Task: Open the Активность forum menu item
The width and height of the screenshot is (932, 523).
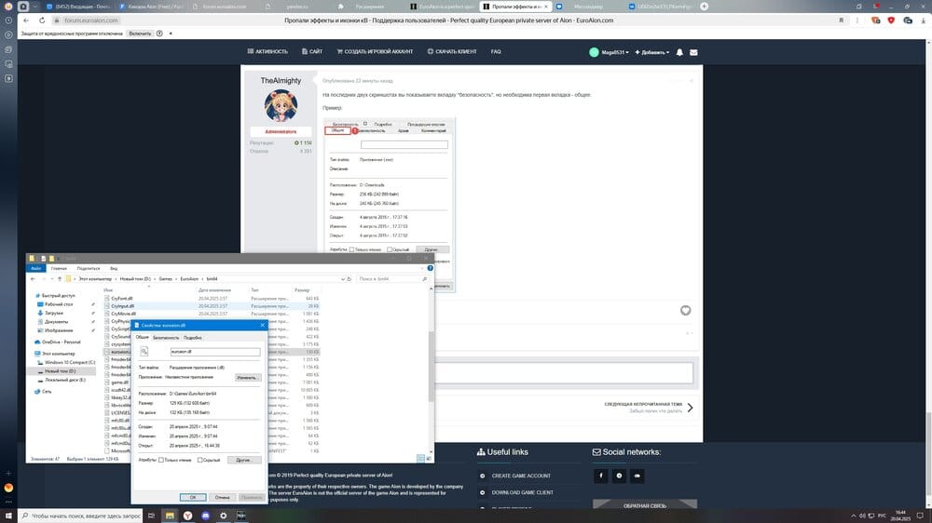Action: 268,51
